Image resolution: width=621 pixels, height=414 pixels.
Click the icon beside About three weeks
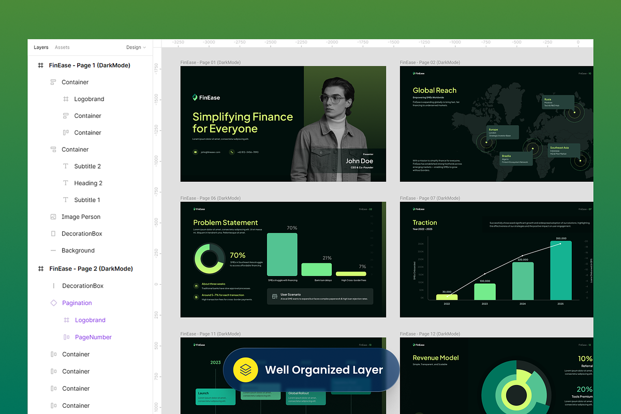pyautogui.click(x=196, y=286)
